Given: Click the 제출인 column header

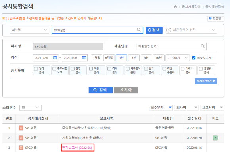Looking at the screenshot, I should pos(168,118).
